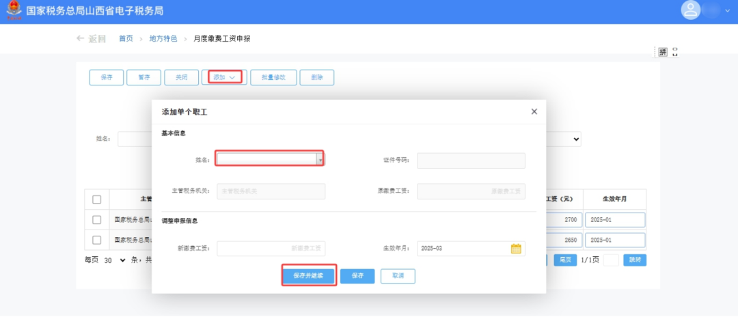
Task: Click the 关闭 toolbar button
Action: click(x=181, y=78)
